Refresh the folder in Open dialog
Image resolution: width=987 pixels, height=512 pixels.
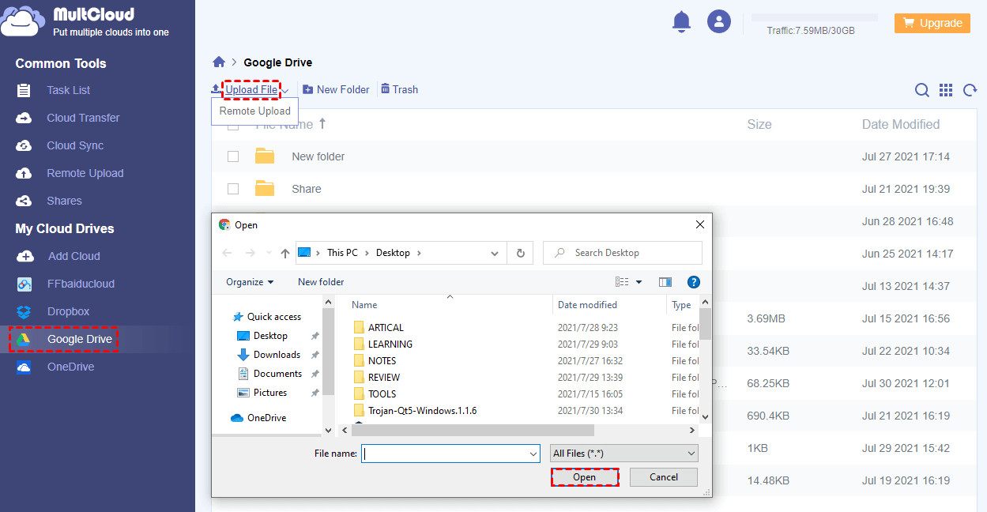520,254
